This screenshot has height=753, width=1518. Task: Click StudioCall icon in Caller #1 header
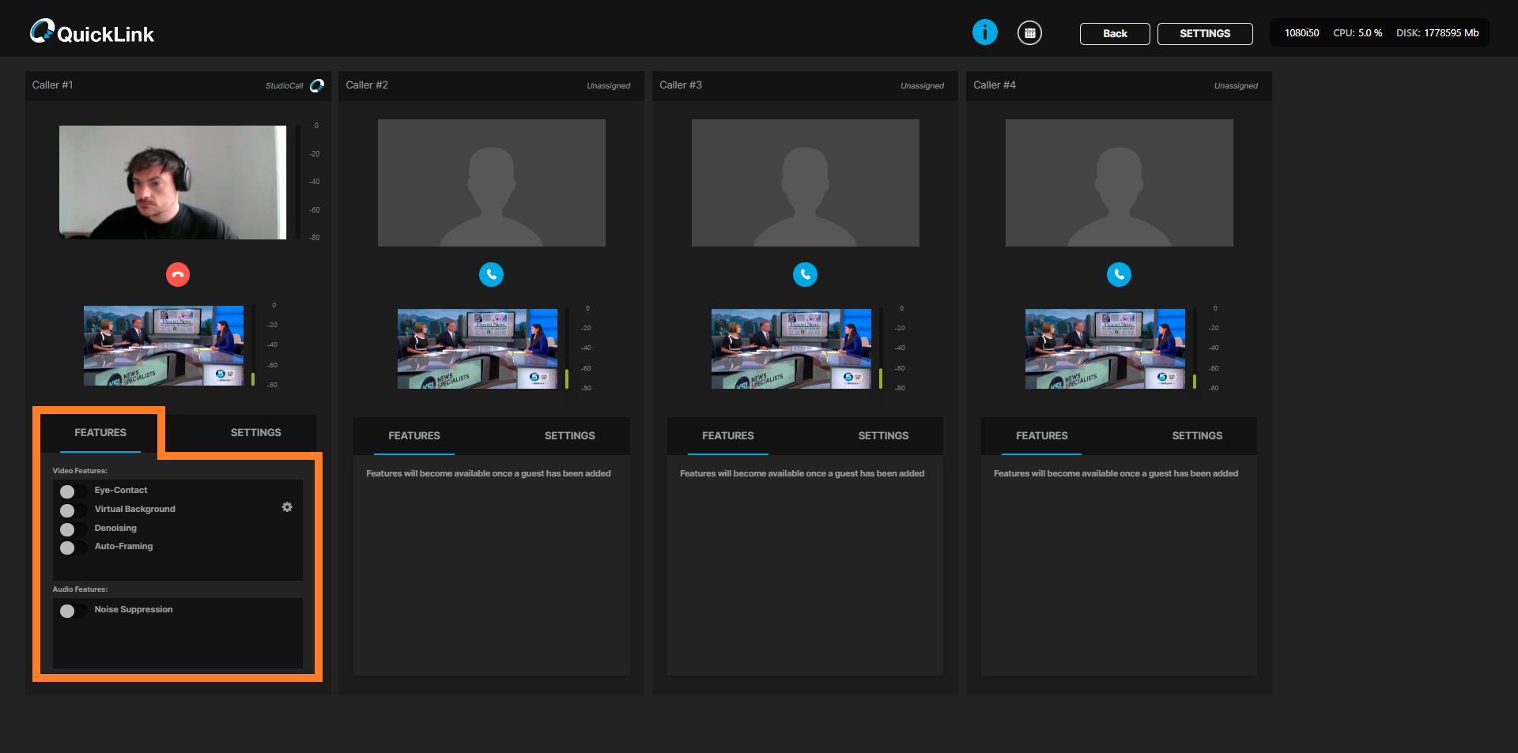tap(317, 85)
